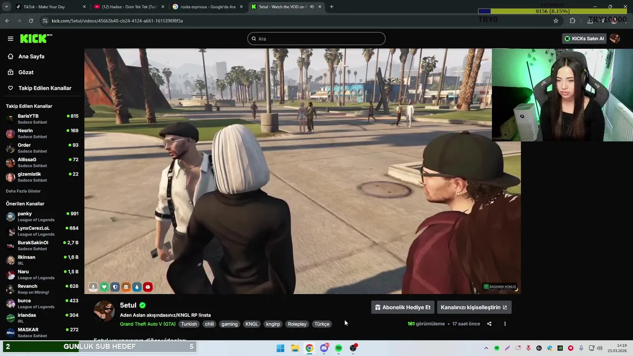Open the hamburger sidebar menu
The width and height of the screenshot is (633, 356).
10,39
